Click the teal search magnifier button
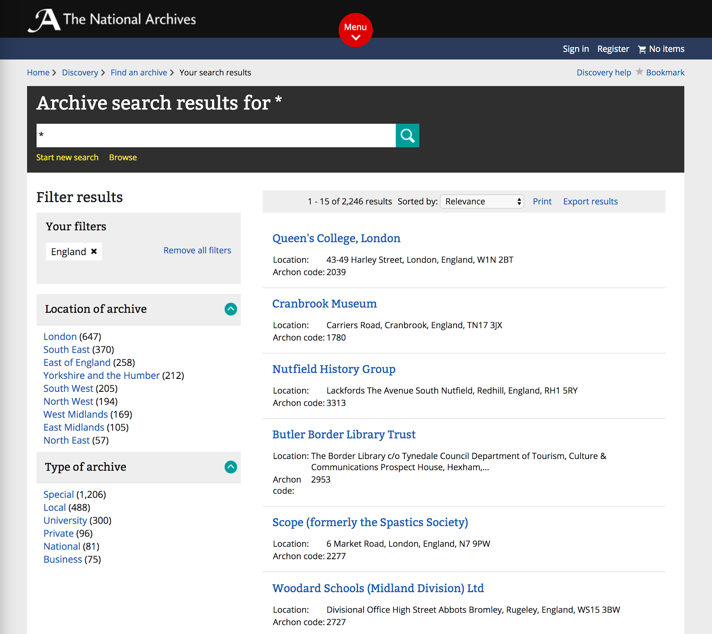 pos(407,135)
